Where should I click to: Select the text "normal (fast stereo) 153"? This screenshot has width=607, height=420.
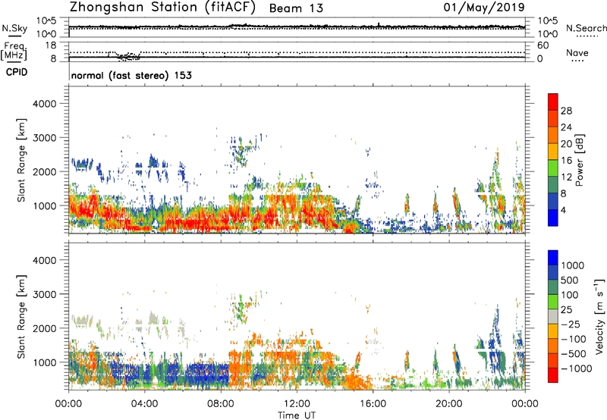(x=131, y=76)
